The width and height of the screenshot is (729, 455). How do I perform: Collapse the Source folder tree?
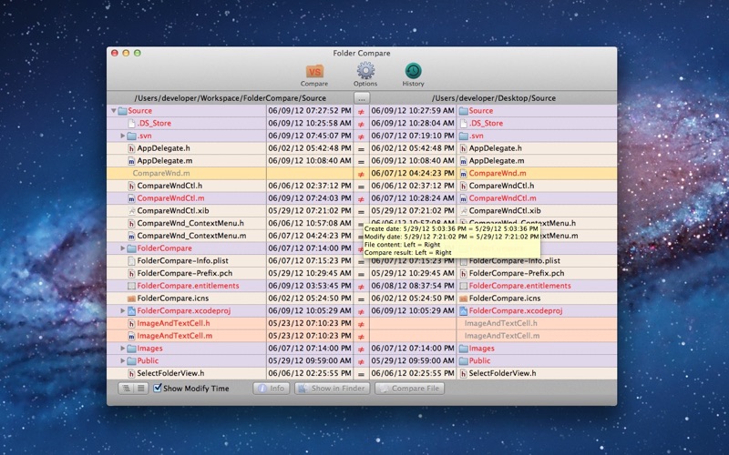[113, 111]
